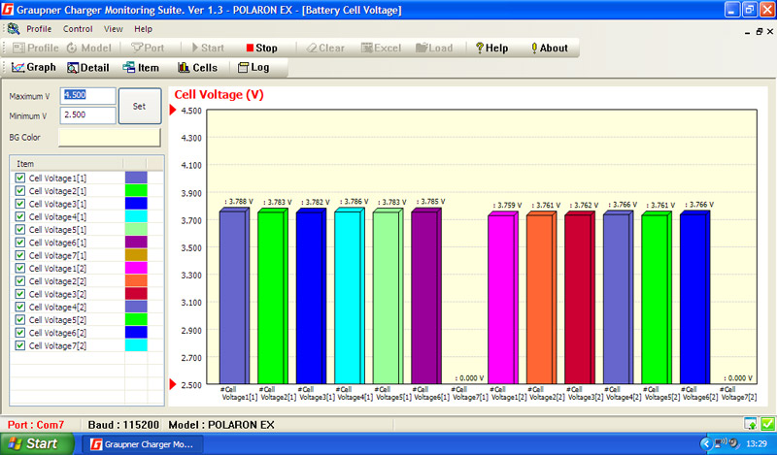777x455 pixels.
Task: Uncheck Cell Voltage1[1] checkbox
Action: 19,178
